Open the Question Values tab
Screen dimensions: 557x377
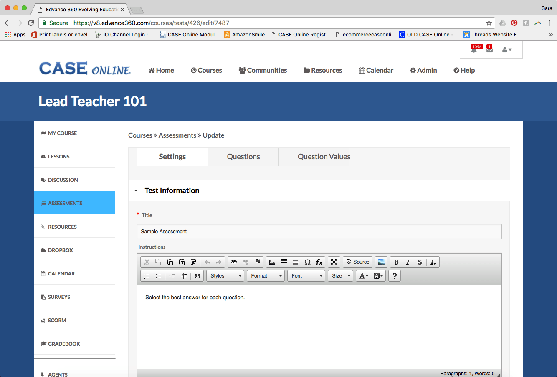(x=324, y=157)
